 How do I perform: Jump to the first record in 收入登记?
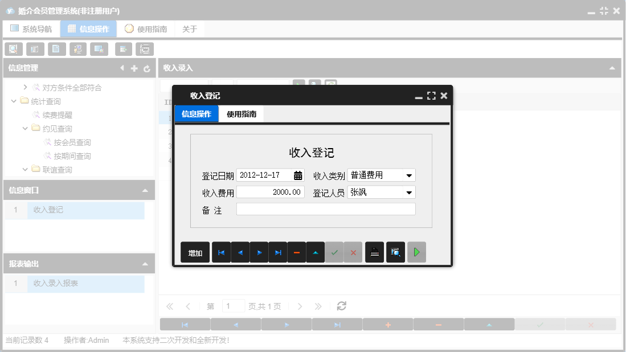(221, 252)
